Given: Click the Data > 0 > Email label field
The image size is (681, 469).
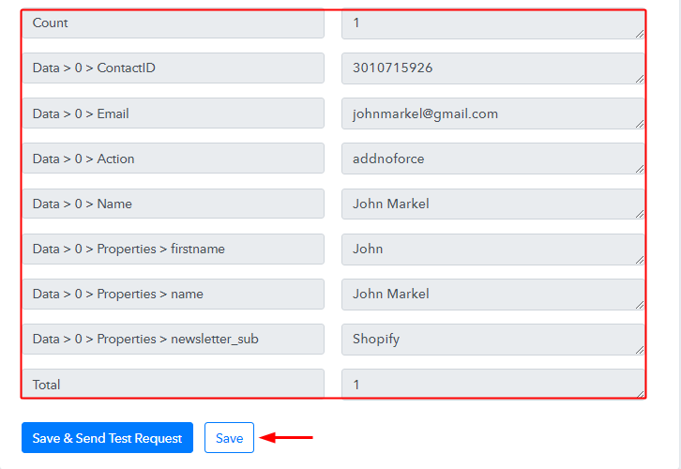Looking at the screenshot, I should pyautogui.click(x=173, y=113).
